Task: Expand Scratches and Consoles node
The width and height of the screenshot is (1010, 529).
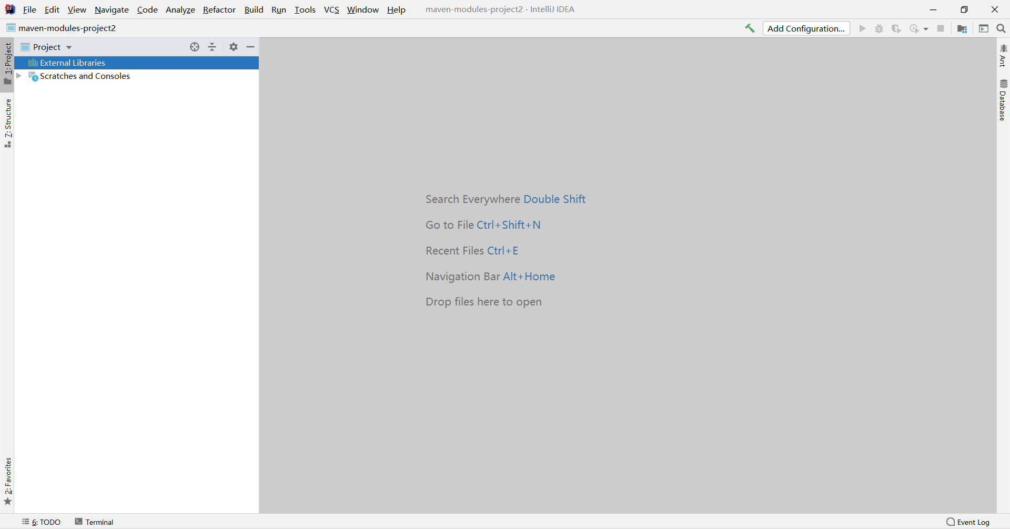Action: click(x=19, y=76)
